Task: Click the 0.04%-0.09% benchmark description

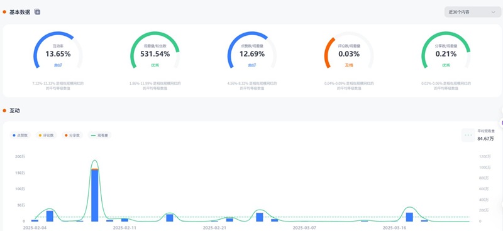Action: coord(349,85)
